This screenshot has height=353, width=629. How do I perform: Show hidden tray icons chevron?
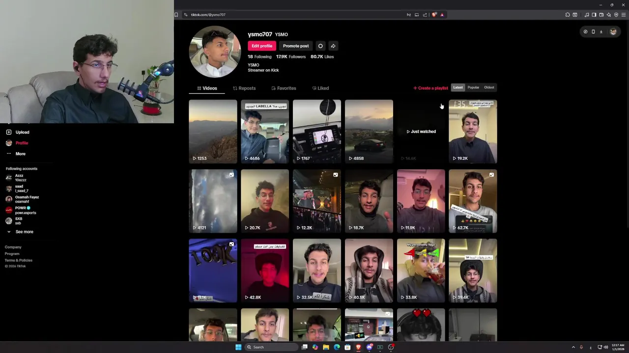tap(573, 347)
